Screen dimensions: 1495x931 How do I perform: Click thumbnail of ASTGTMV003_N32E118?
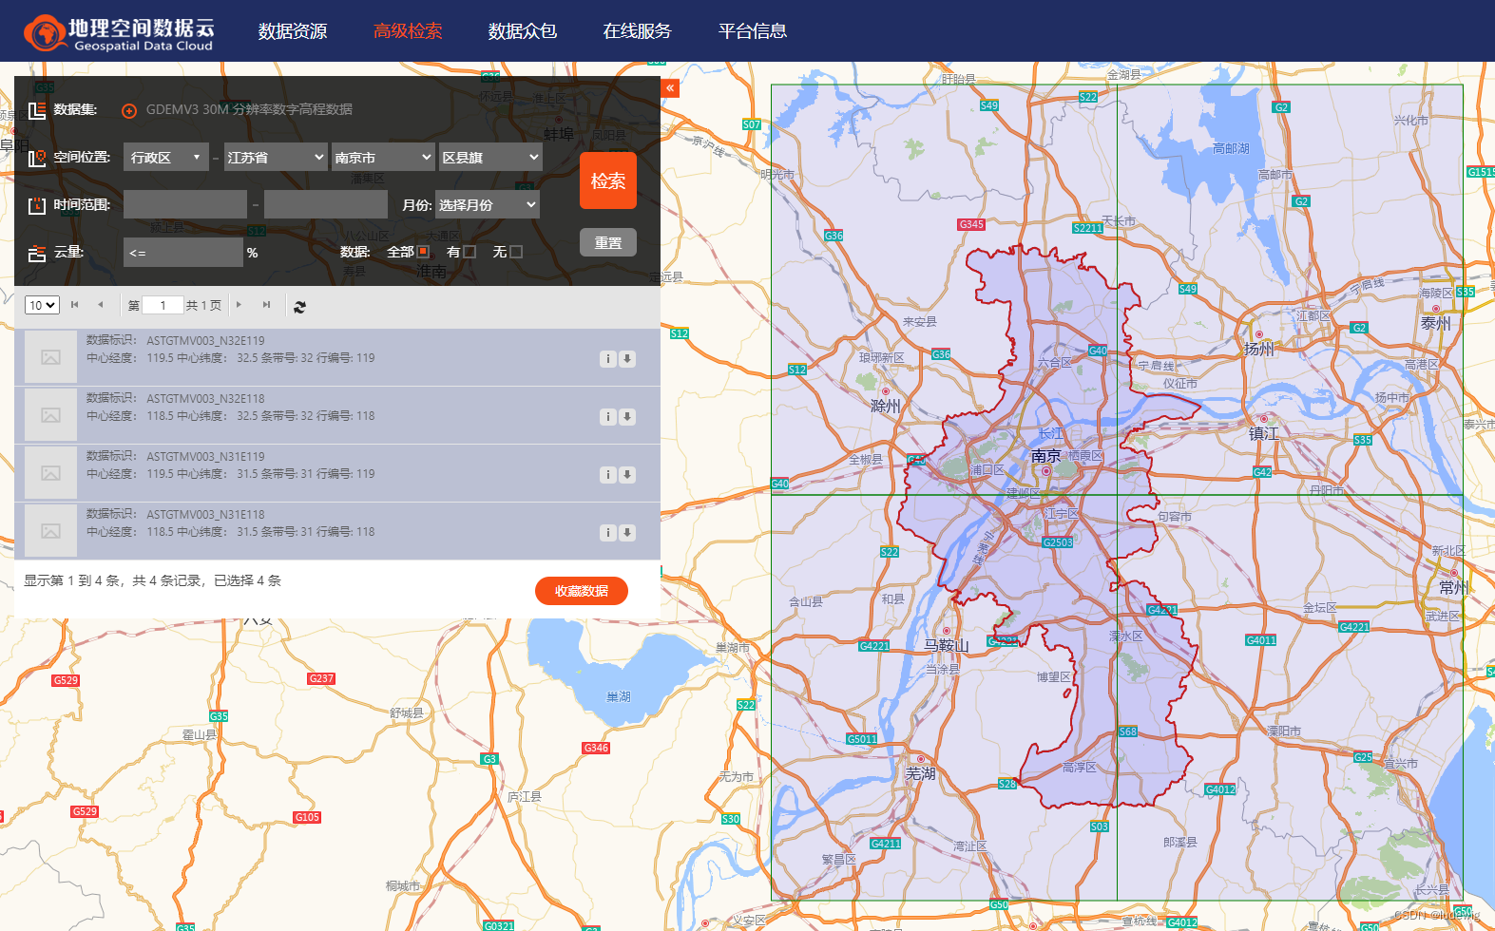click(50, 415)
